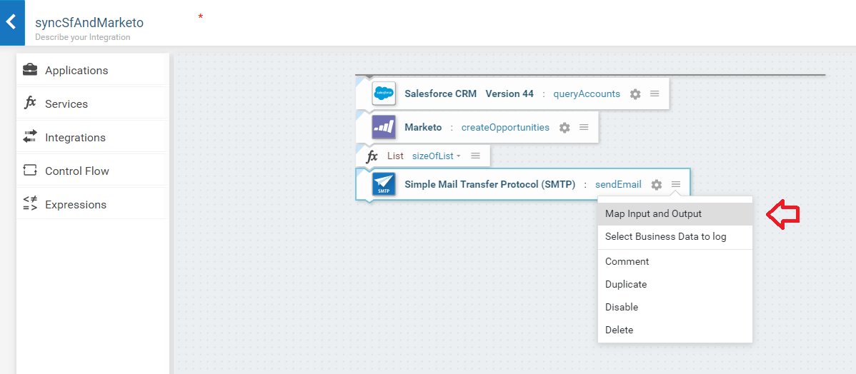Open hamburger menu on Salesforce CRM step
This screenshot has width=856, height=374.
(655, 93)
